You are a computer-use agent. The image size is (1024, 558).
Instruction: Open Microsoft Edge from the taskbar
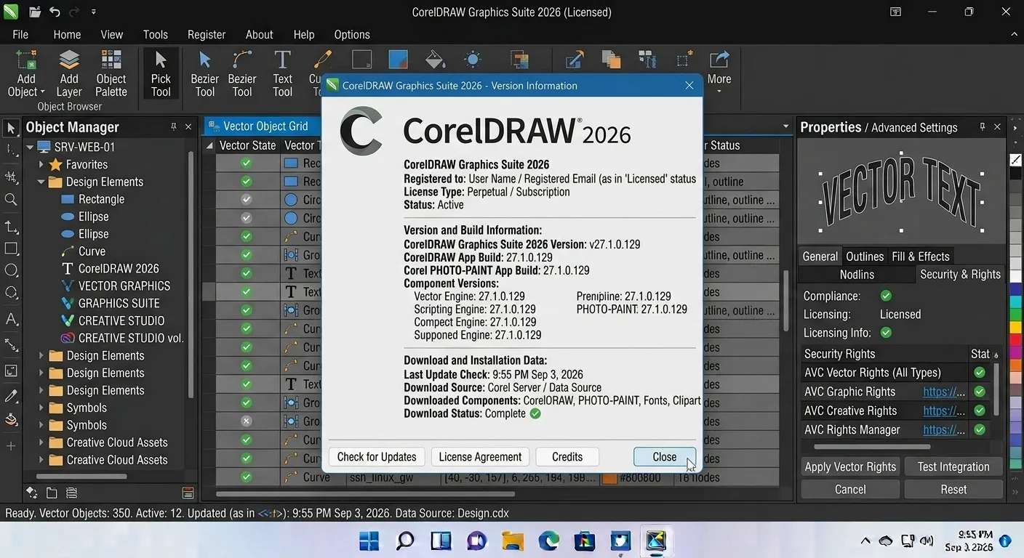click(x=548, y=541)
